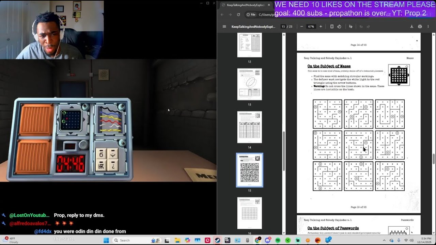This screenshot has width=436, height=245.
Task: Open Chrome from the taskbar
Action: tap(258, 240)
